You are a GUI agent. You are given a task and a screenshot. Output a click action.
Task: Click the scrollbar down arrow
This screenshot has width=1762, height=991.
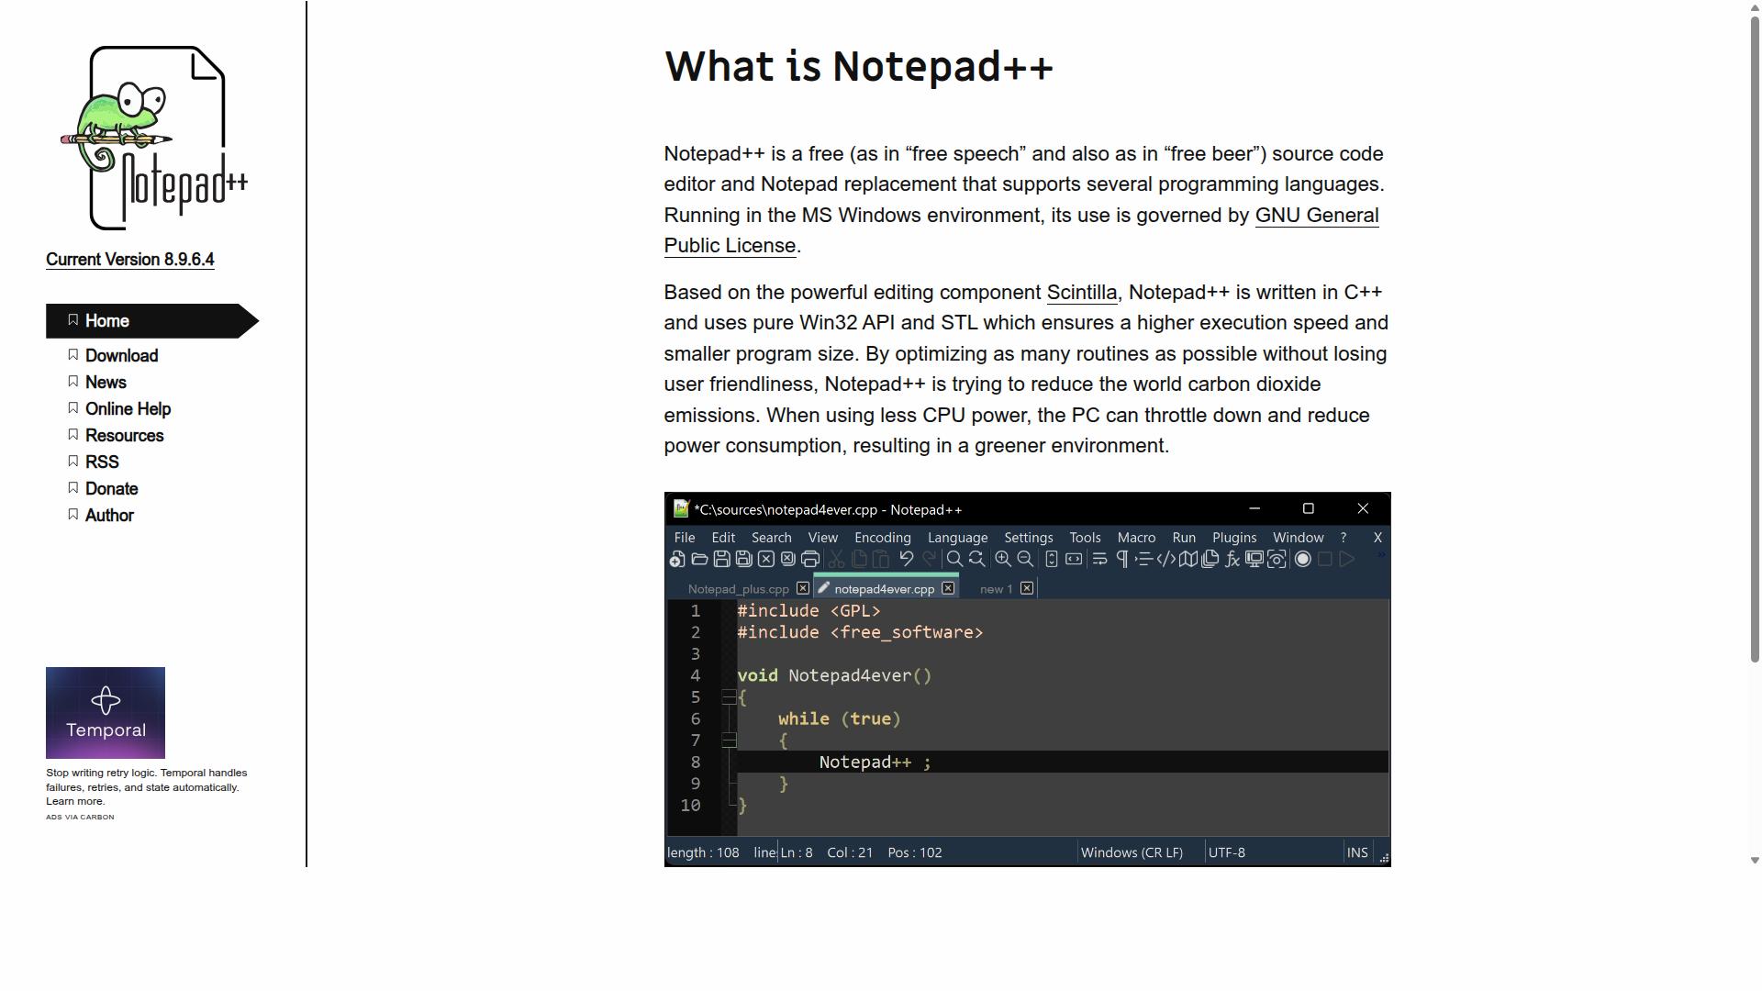click(x=1755, y=861)
